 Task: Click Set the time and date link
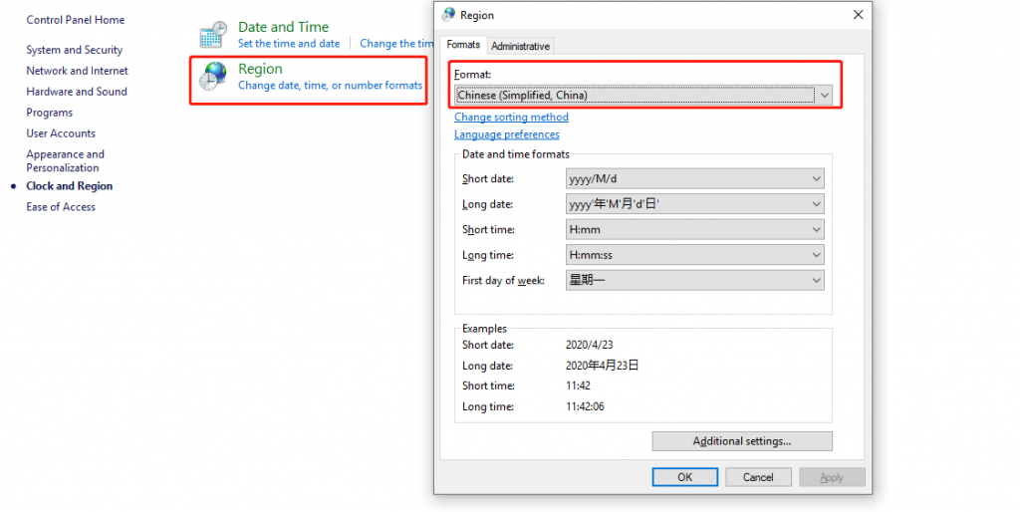point(289,44)
